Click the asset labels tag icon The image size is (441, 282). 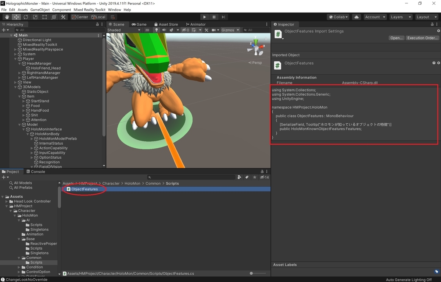point(437,272)
